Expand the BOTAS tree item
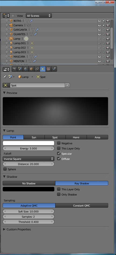The width and height of the screenshot is (116, 255). (7, 21)
